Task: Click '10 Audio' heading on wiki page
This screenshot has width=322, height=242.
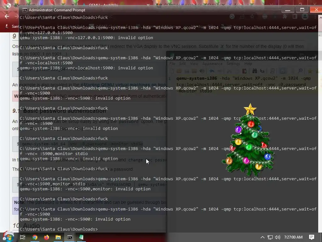Action: tap(26, 226)
